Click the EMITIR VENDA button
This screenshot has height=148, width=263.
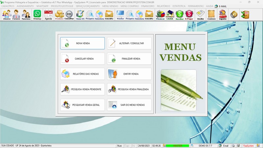click(x=129, y=74)
